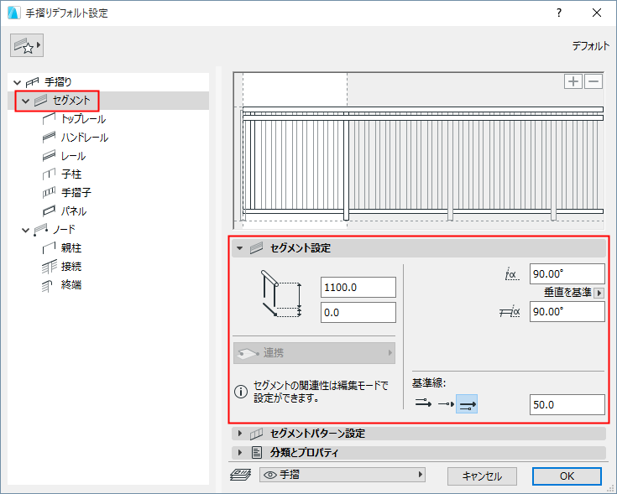Select middle reference line option icon
617x494 pixels.
447,404
